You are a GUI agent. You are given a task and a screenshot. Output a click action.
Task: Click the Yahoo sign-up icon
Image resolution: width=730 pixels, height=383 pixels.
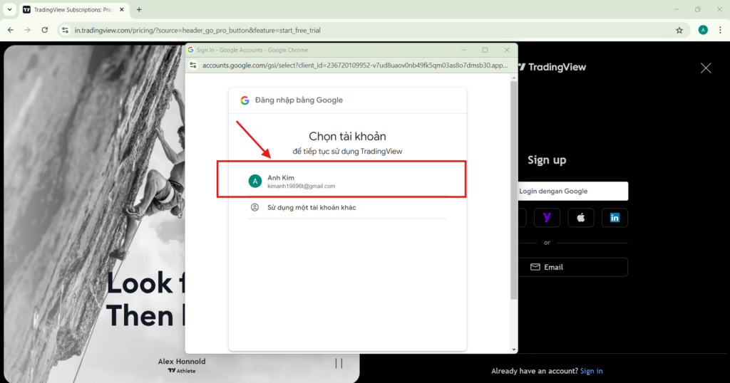(x=547, y=218)
